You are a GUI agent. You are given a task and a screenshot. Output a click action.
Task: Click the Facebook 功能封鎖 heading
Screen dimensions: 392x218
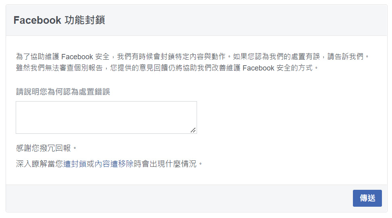tap(59, 20)
